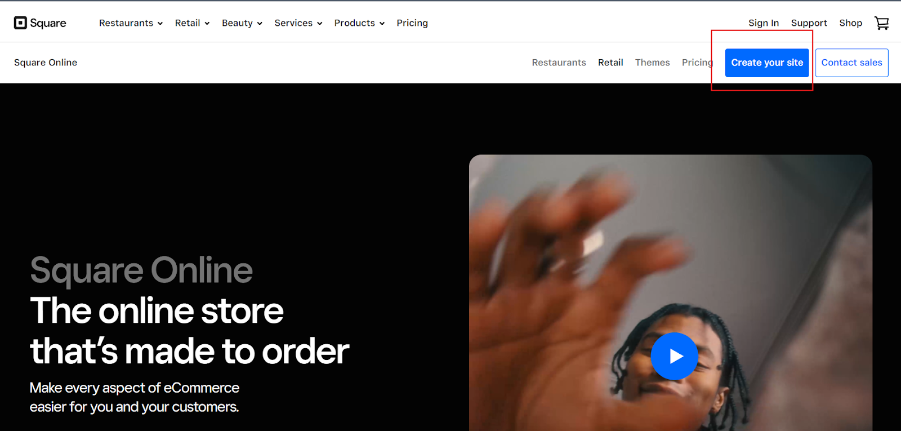901x431 pixels.
Task: Go to Pricing in the top navigation
Action: coord(412,23)
